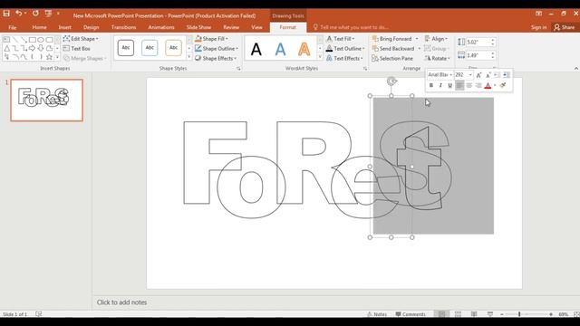Switch to the Insert tab
The width and height of the screenshot is (580, 326).
point(64,27)
